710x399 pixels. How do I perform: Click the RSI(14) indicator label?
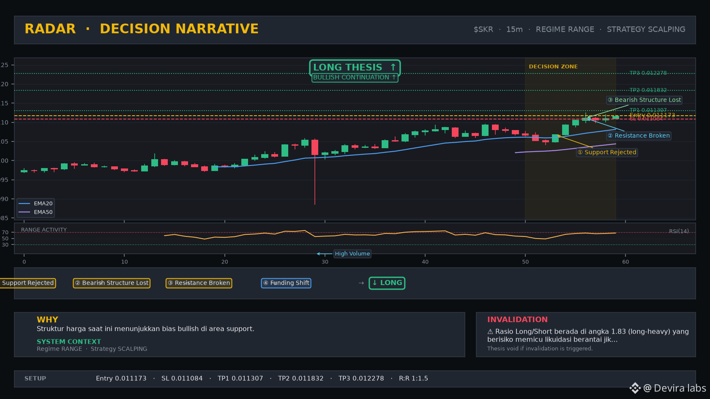(x=679, y=231)
